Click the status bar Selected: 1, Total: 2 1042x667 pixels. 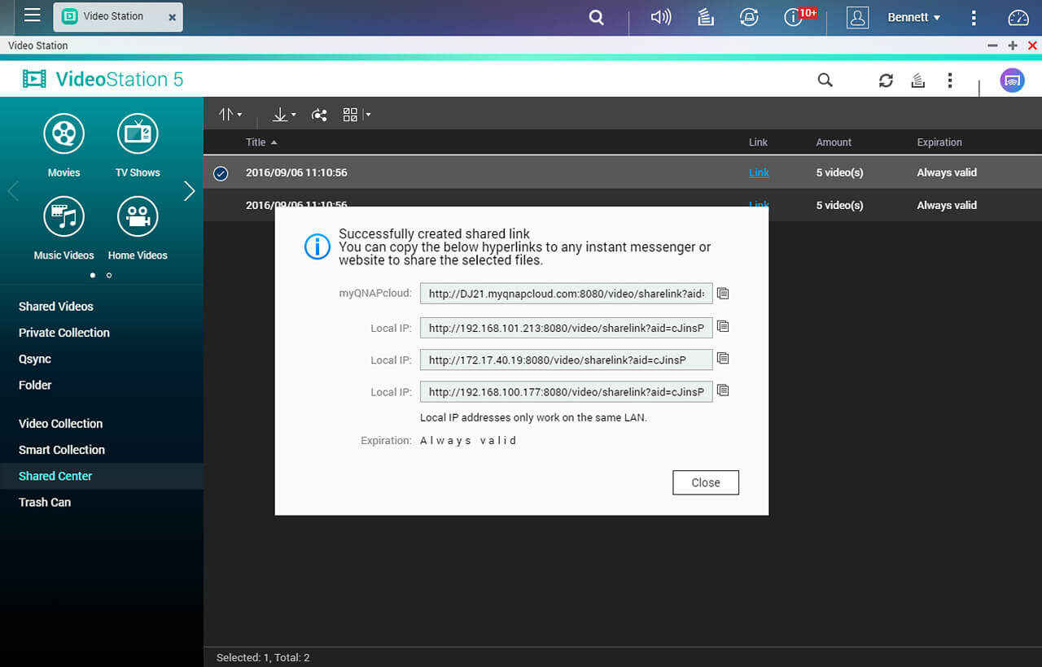click(263, 657)
